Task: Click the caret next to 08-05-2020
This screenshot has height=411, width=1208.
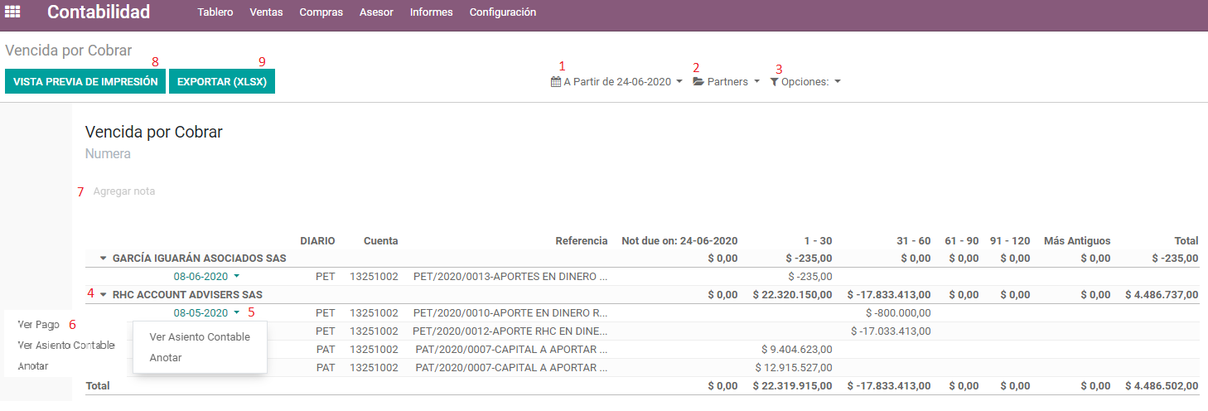Action: (236, 312)
